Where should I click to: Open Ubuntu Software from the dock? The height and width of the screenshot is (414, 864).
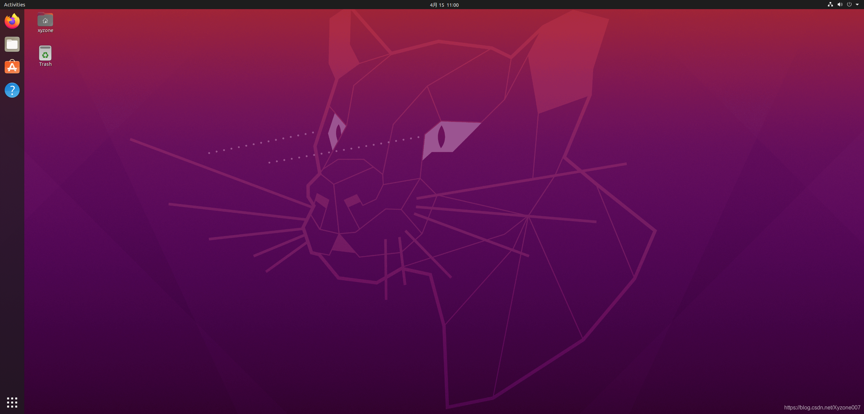12,67
